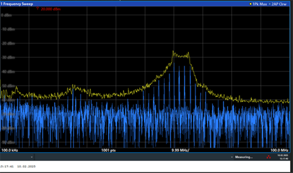Screen dimensions: 293x173
Task: Click the red network status icon
Action: (x=269, y=157)
